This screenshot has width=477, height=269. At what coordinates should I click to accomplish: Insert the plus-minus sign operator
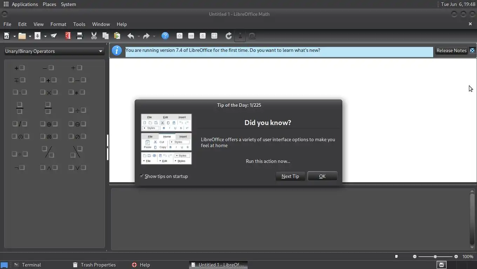point(76,68)
